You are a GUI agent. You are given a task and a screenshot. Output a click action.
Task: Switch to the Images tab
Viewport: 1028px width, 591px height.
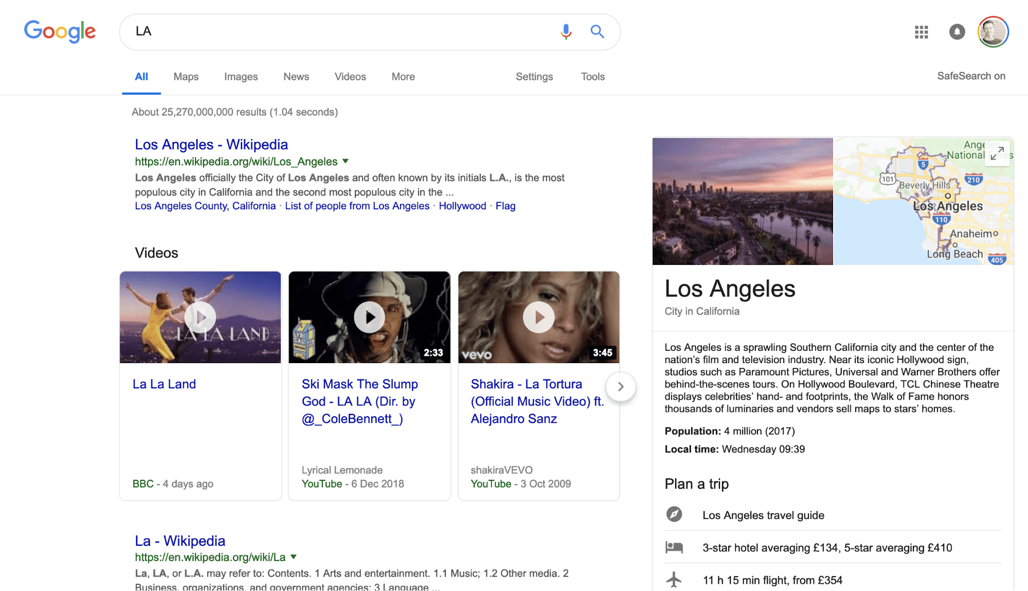241,77
